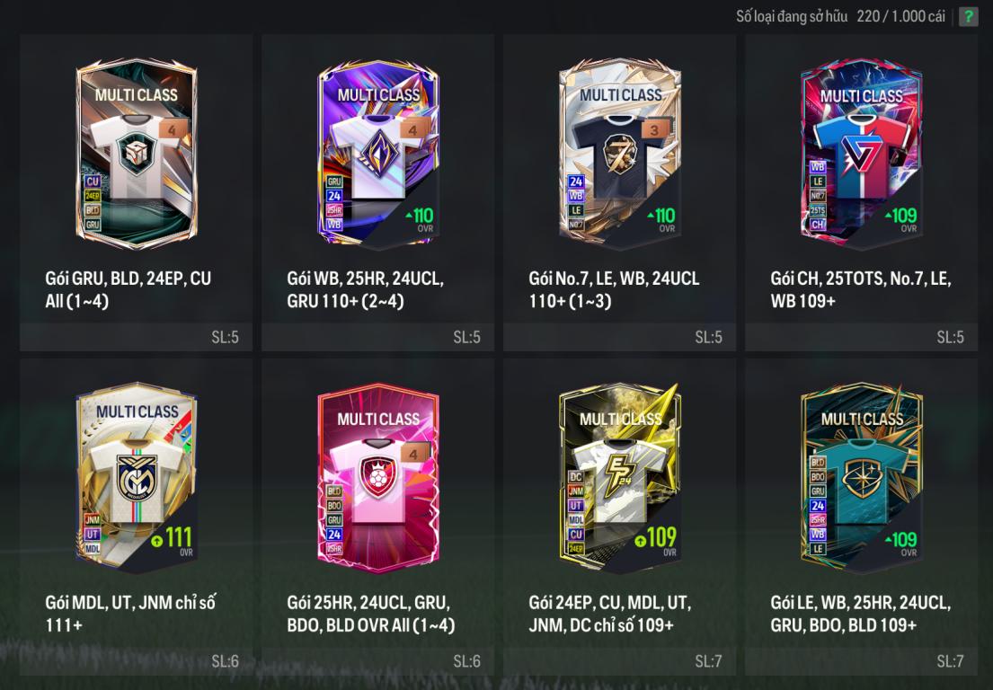Image resolution: width=993 pixels, height=690 pixels.
Task: Click pack title Gói CH, 25TOTS, No.7, LE, WB 109+
Action: 861,289
